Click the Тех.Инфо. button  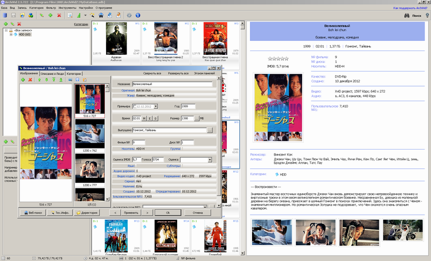pos(60,213)
